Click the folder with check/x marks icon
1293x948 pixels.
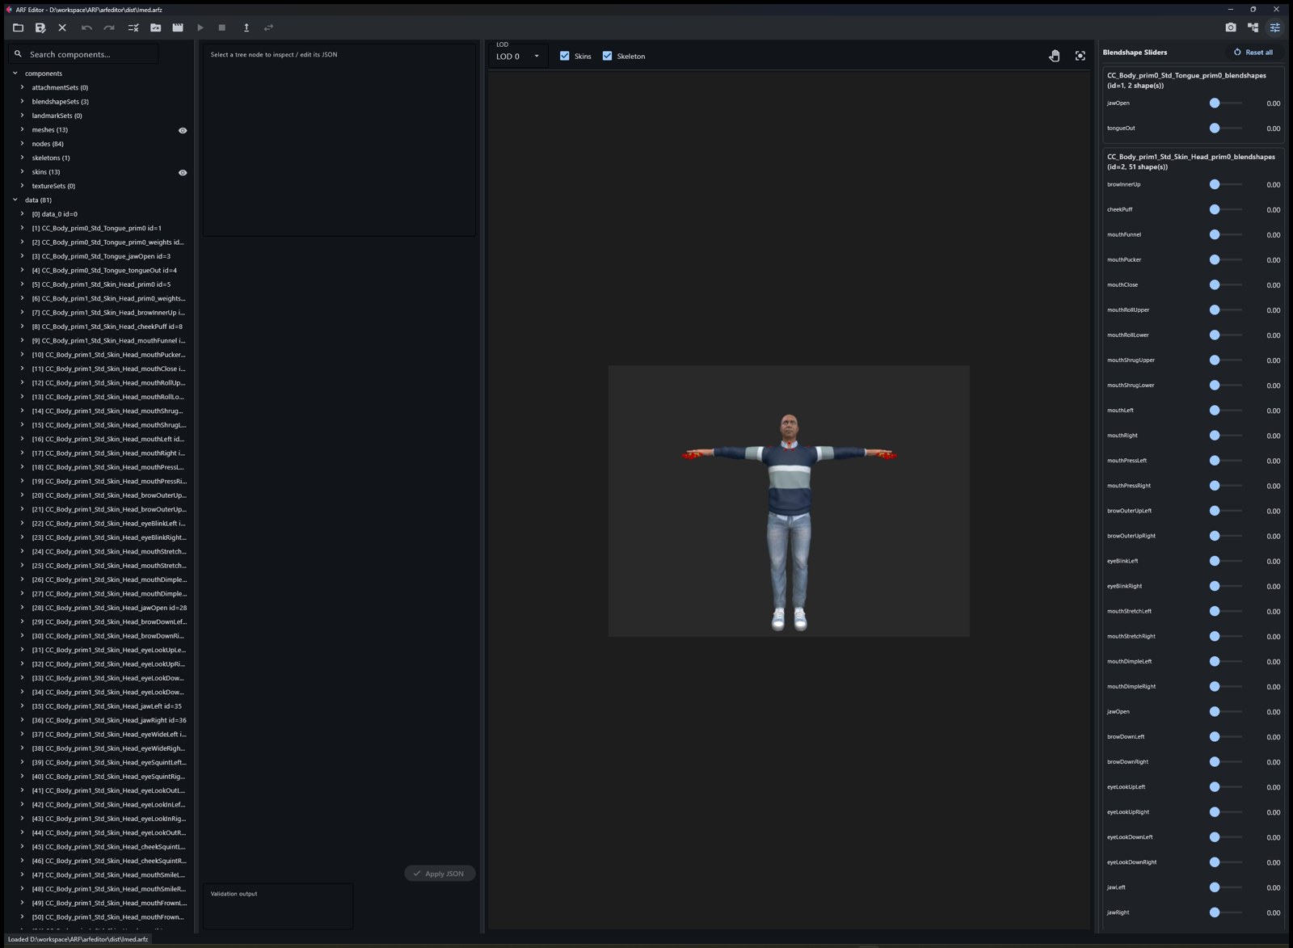click(155, 27)
